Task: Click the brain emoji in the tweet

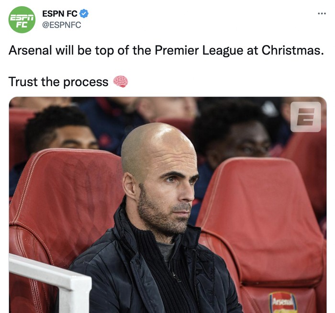Action: coord(121,82)
